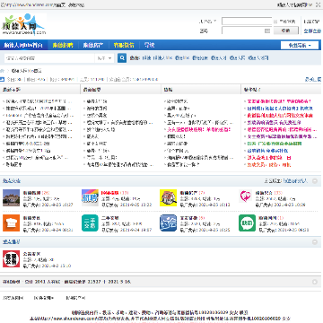Click the blue statistics icon beside today's post counts

[2, 79]
